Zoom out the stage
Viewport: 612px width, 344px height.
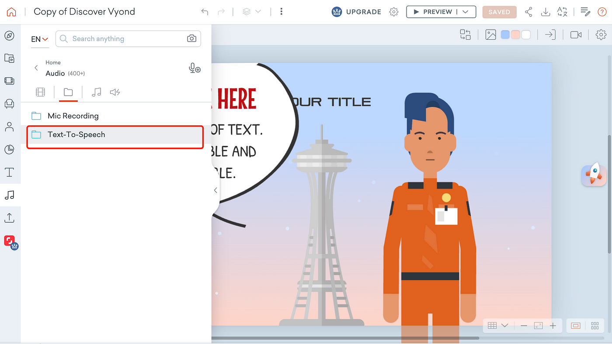(524, 326)
